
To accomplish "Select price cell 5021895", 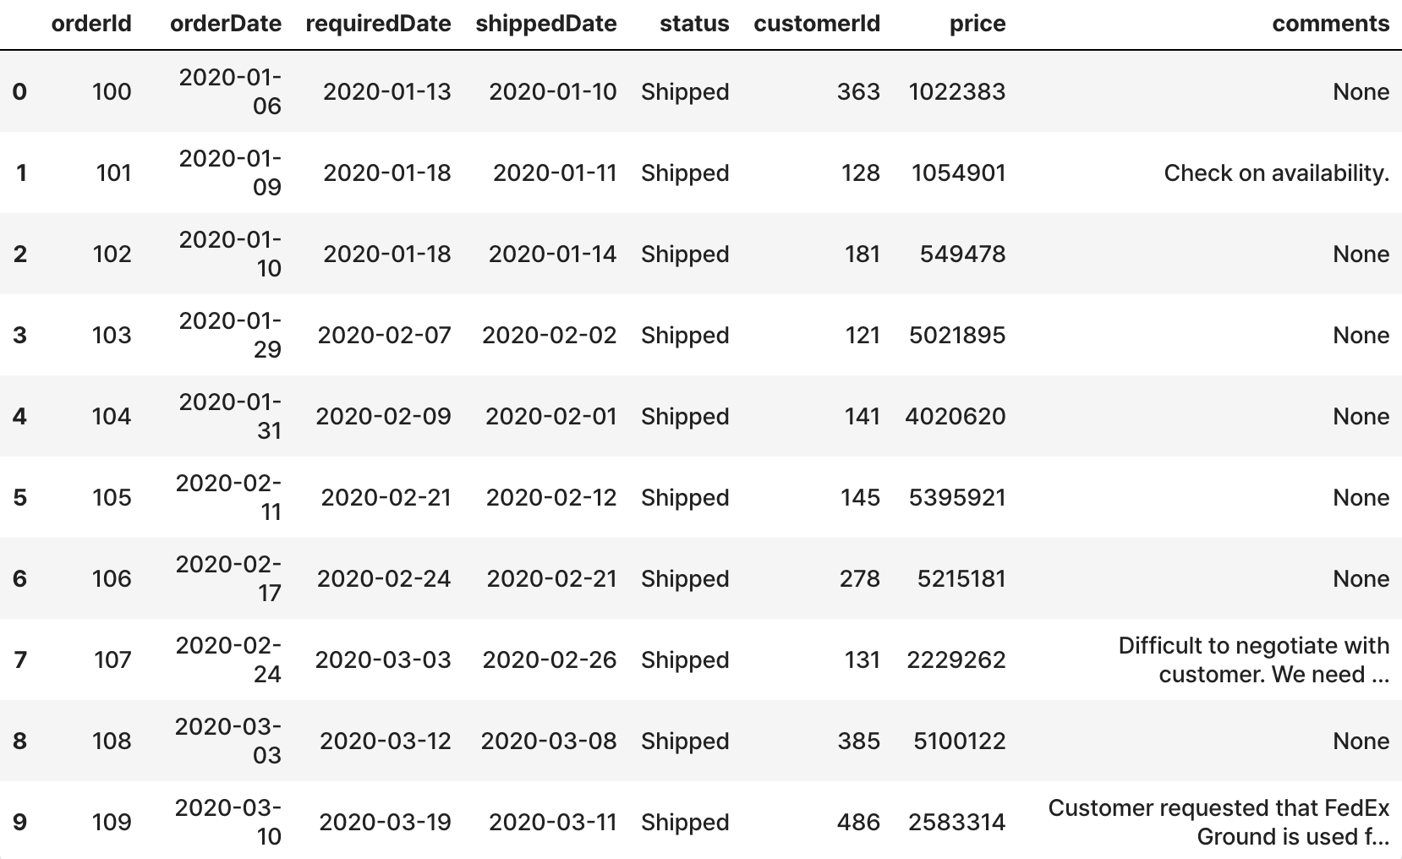I will (957, 335).
